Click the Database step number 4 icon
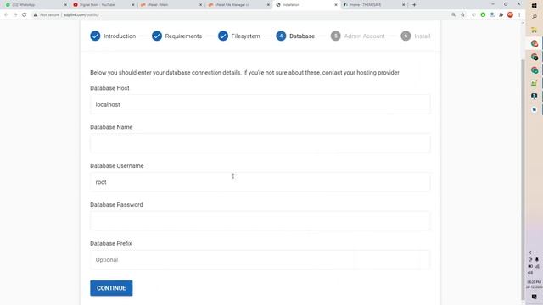The height and width of the screenshot is (305, 543). tap(281, 36)
